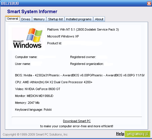Click the Registered organization label
This screenshot has height=139, width=152.
click(x=87, y=64)
